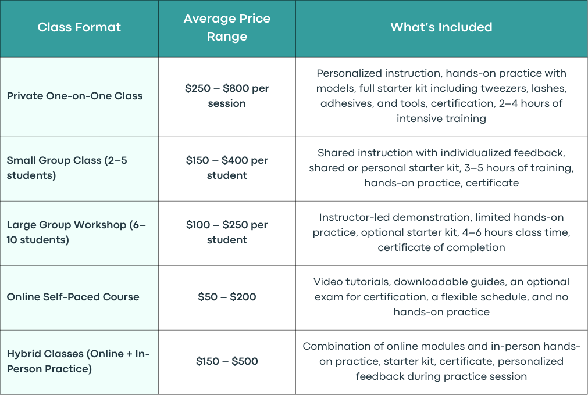Select the Shared instruction with individualized feedback cell
The height and width of the screenshot is (395, 588).
pos(441,169)
